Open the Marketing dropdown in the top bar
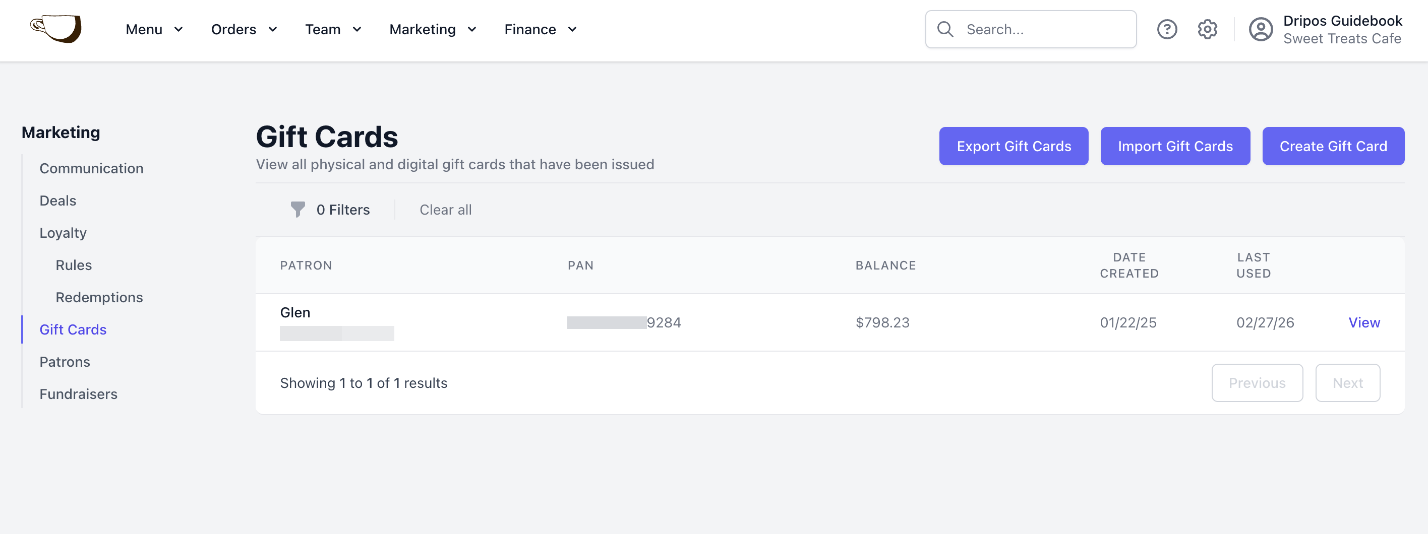 (x=433, y=29)
